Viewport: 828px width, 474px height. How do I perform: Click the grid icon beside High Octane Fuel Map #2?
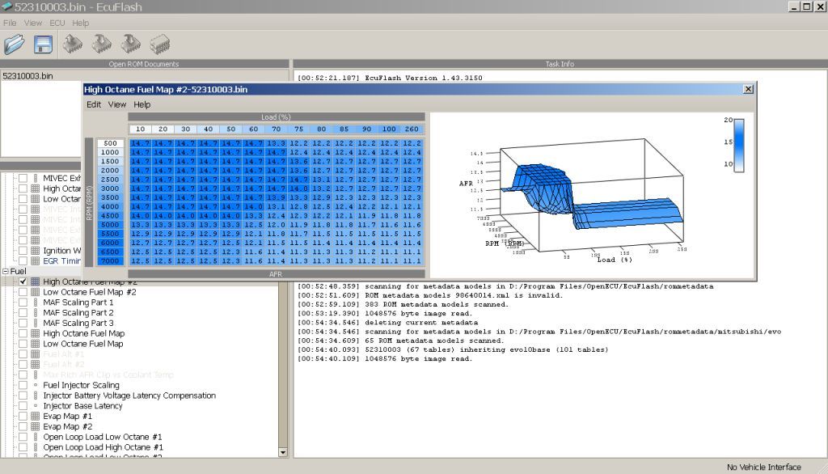[x=36, y=281]
